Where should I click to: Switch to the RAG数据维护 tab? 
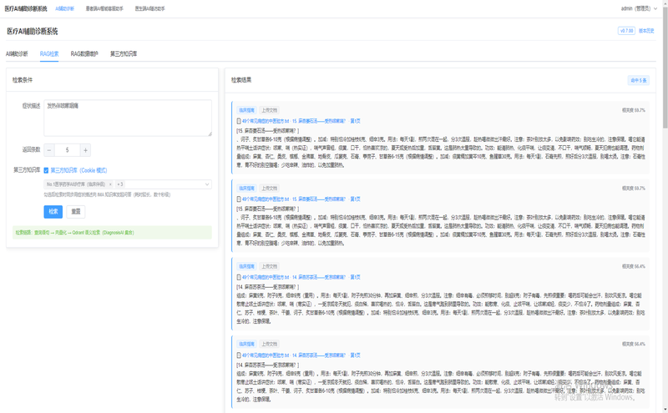click(x=84, y=53)
